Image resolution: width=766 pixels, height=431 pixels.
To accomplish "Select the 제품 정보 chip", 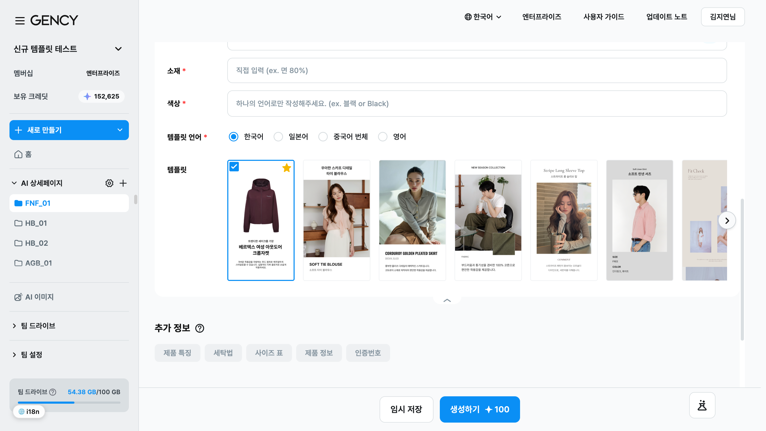I will (x=319, y=353).
